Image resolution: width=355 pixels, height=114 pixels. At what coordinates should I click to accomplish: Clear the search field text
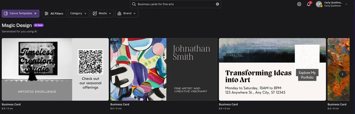217,4
